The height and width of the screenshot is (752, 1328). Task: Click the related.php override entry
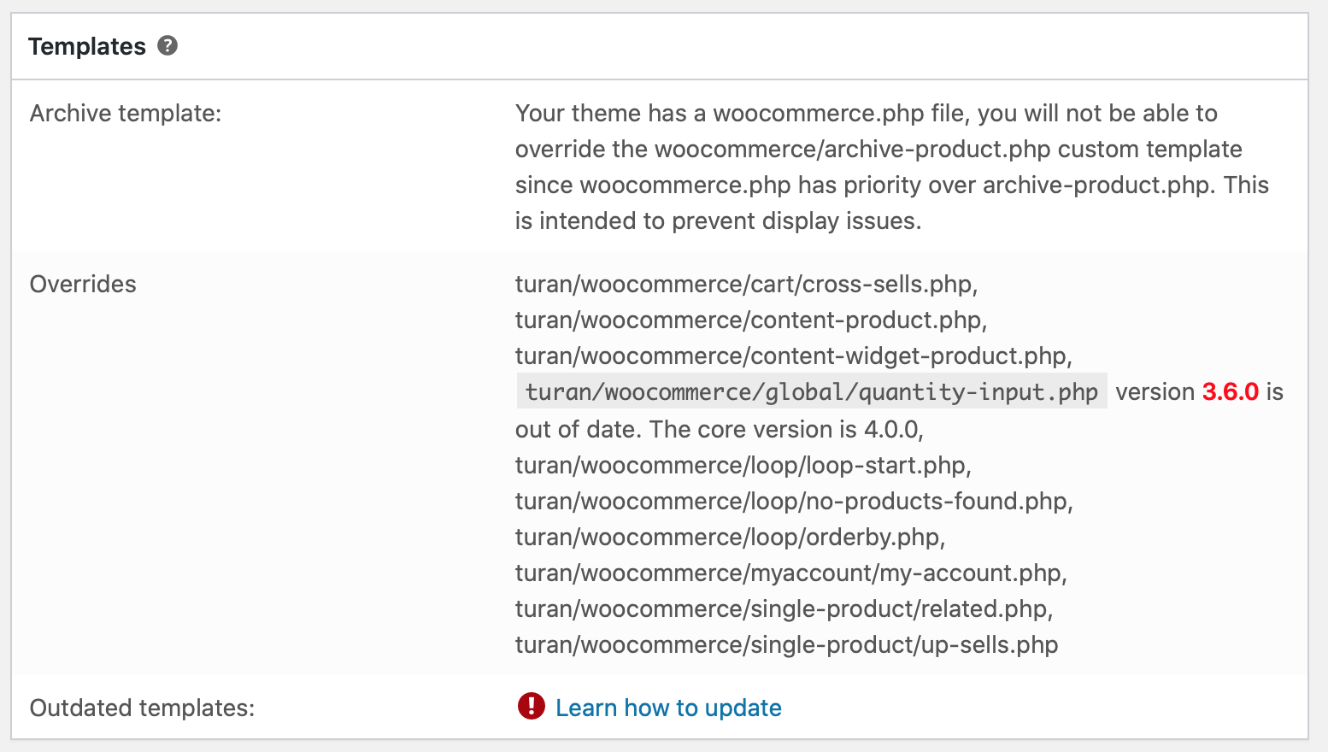(784, 608)
